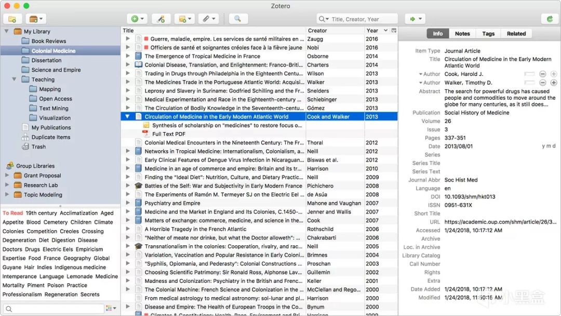Click the green Locate arrow button
Image resolution: width=561 pixels, height=316 pixels.
pyautogui.click(x=415, y=19)
